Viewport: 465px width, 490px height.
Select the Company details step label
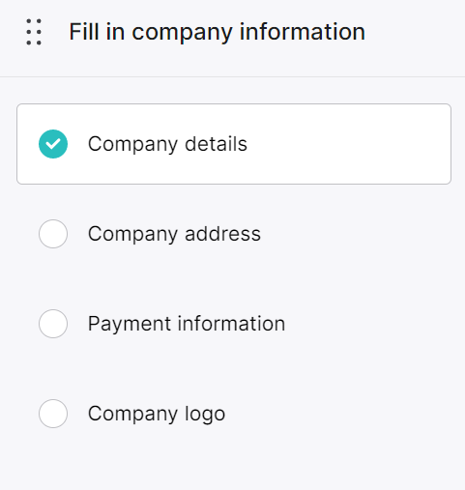click(x=167, y=144)
